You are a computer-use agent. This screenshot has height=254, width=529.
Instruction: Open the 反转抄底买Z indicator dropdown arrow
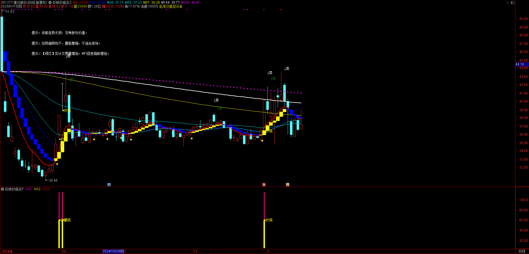[50, 2]
